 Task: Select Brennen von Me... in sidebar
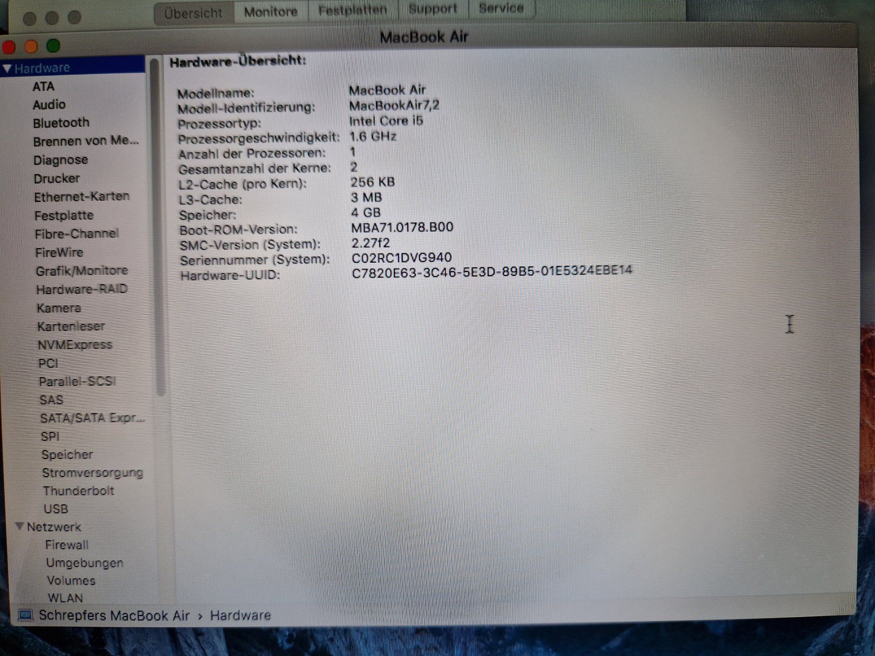click(x=86, y=141)
